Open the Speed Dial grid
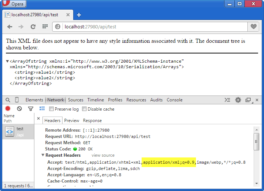The width and height of the screenshot is (264, 191). [45, 27]
